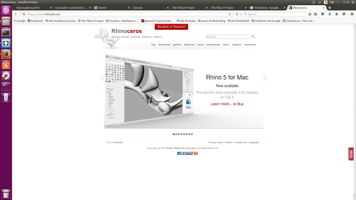This screenshot has width=356, height=200.
Task: Select the last carousel dot
Action: point(192,134)
